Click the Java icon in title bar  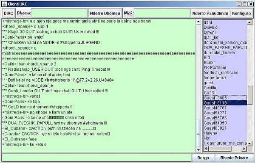point(4,4)
